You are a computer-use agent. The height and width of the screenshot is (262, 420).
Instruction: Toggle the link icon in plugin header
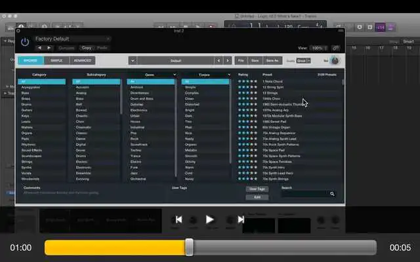[x=335, y=48]
